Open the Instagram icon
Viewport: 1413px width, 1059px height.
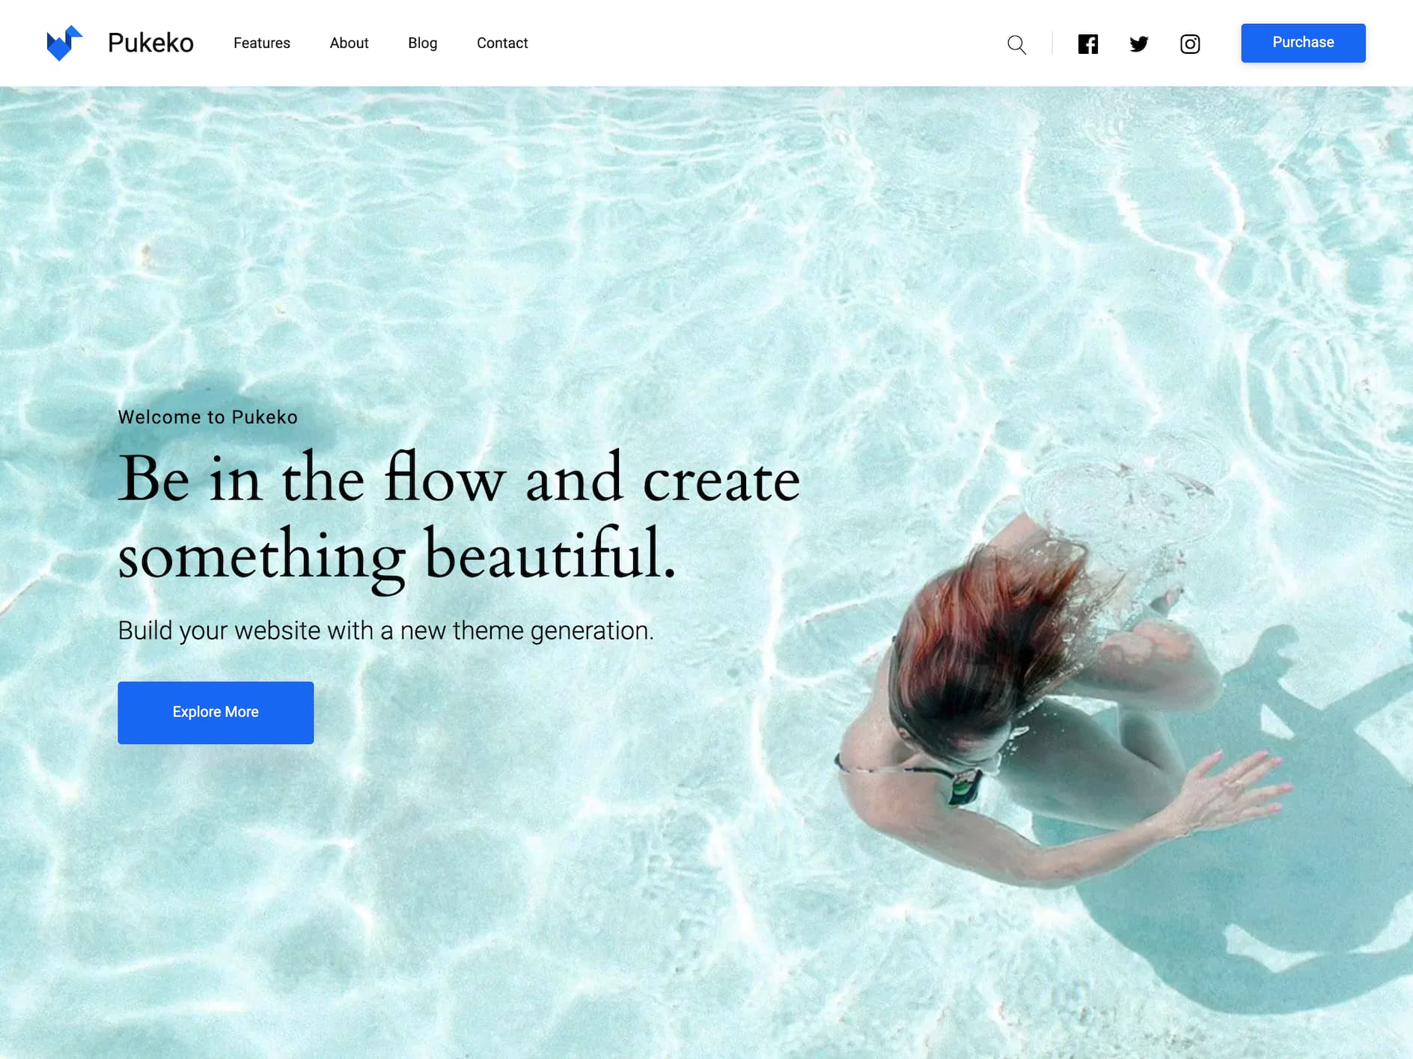[x=1190, y=44]
